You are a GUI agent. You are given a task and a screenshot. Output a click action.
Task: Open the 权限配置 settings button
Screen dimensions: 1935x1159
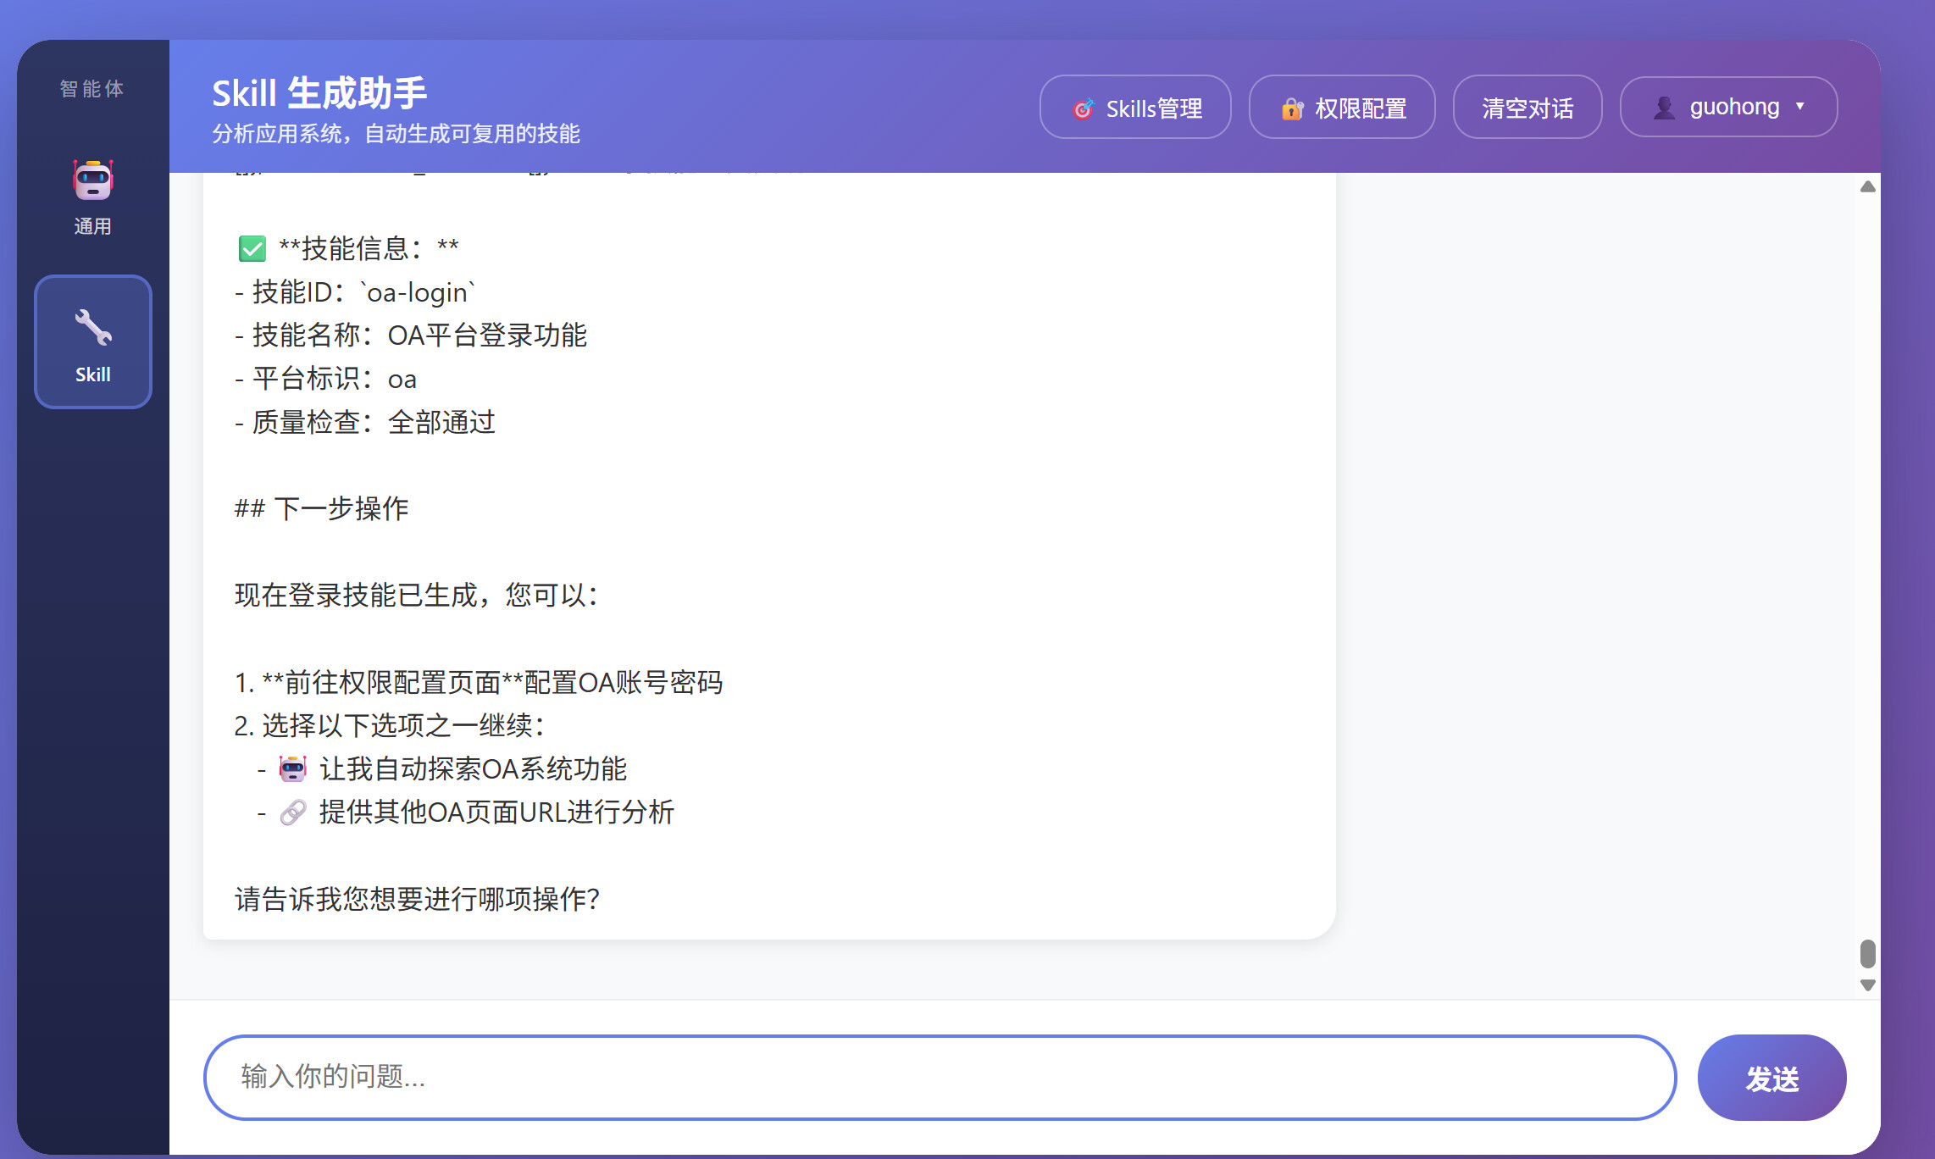click(x=1342, y=107)
